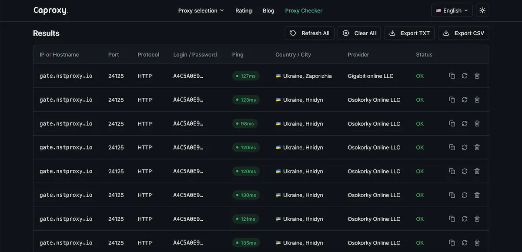Image resolution: width=522 pixels, height=252 pixels.
Task: Click the download icon on Export TXT
Action: pyautogui.click(x=392, y=33)
